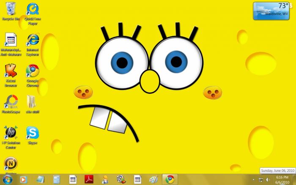Show hidden system tray icons arrow
The image size is (296, 185).
(x=253, y=180)
